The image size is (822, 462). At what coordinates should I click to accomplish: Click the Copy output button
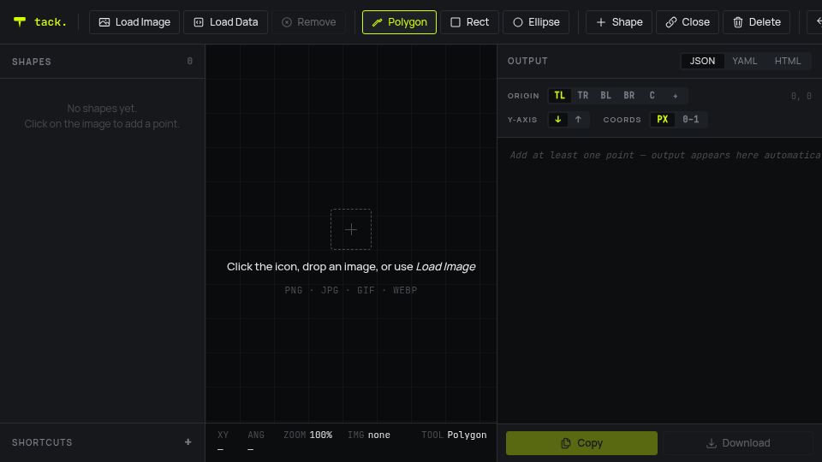581,443
